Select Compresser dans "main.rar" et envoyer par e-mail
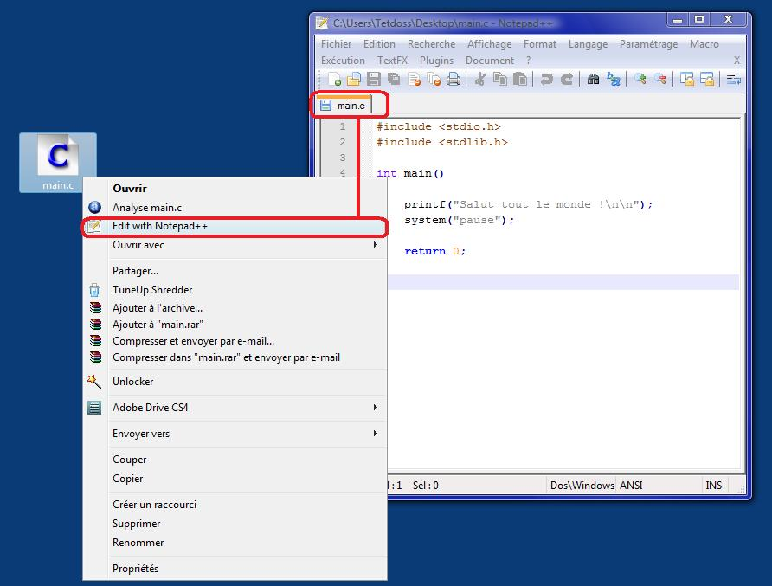 tap(235, 357)
